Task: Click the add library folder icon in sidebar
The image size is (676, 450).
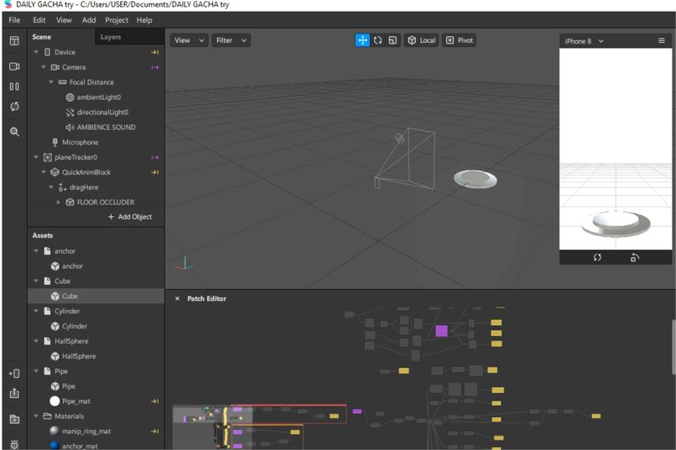Action: pos(14,419)
